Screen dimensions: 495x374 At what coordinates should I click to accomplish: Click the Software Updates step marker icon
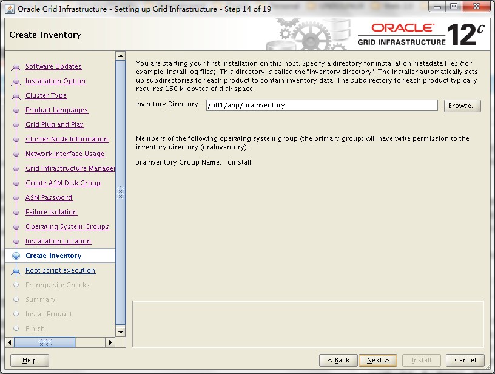[16, 67]
